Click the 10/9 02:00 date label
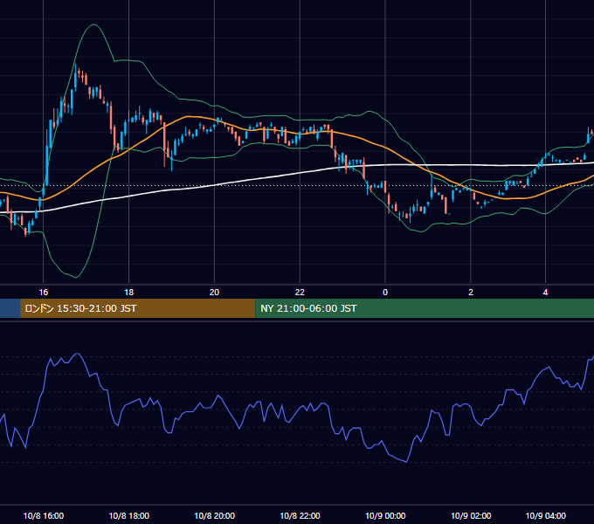The height and width of the screenshot is (524, 594). click(471, 515)
